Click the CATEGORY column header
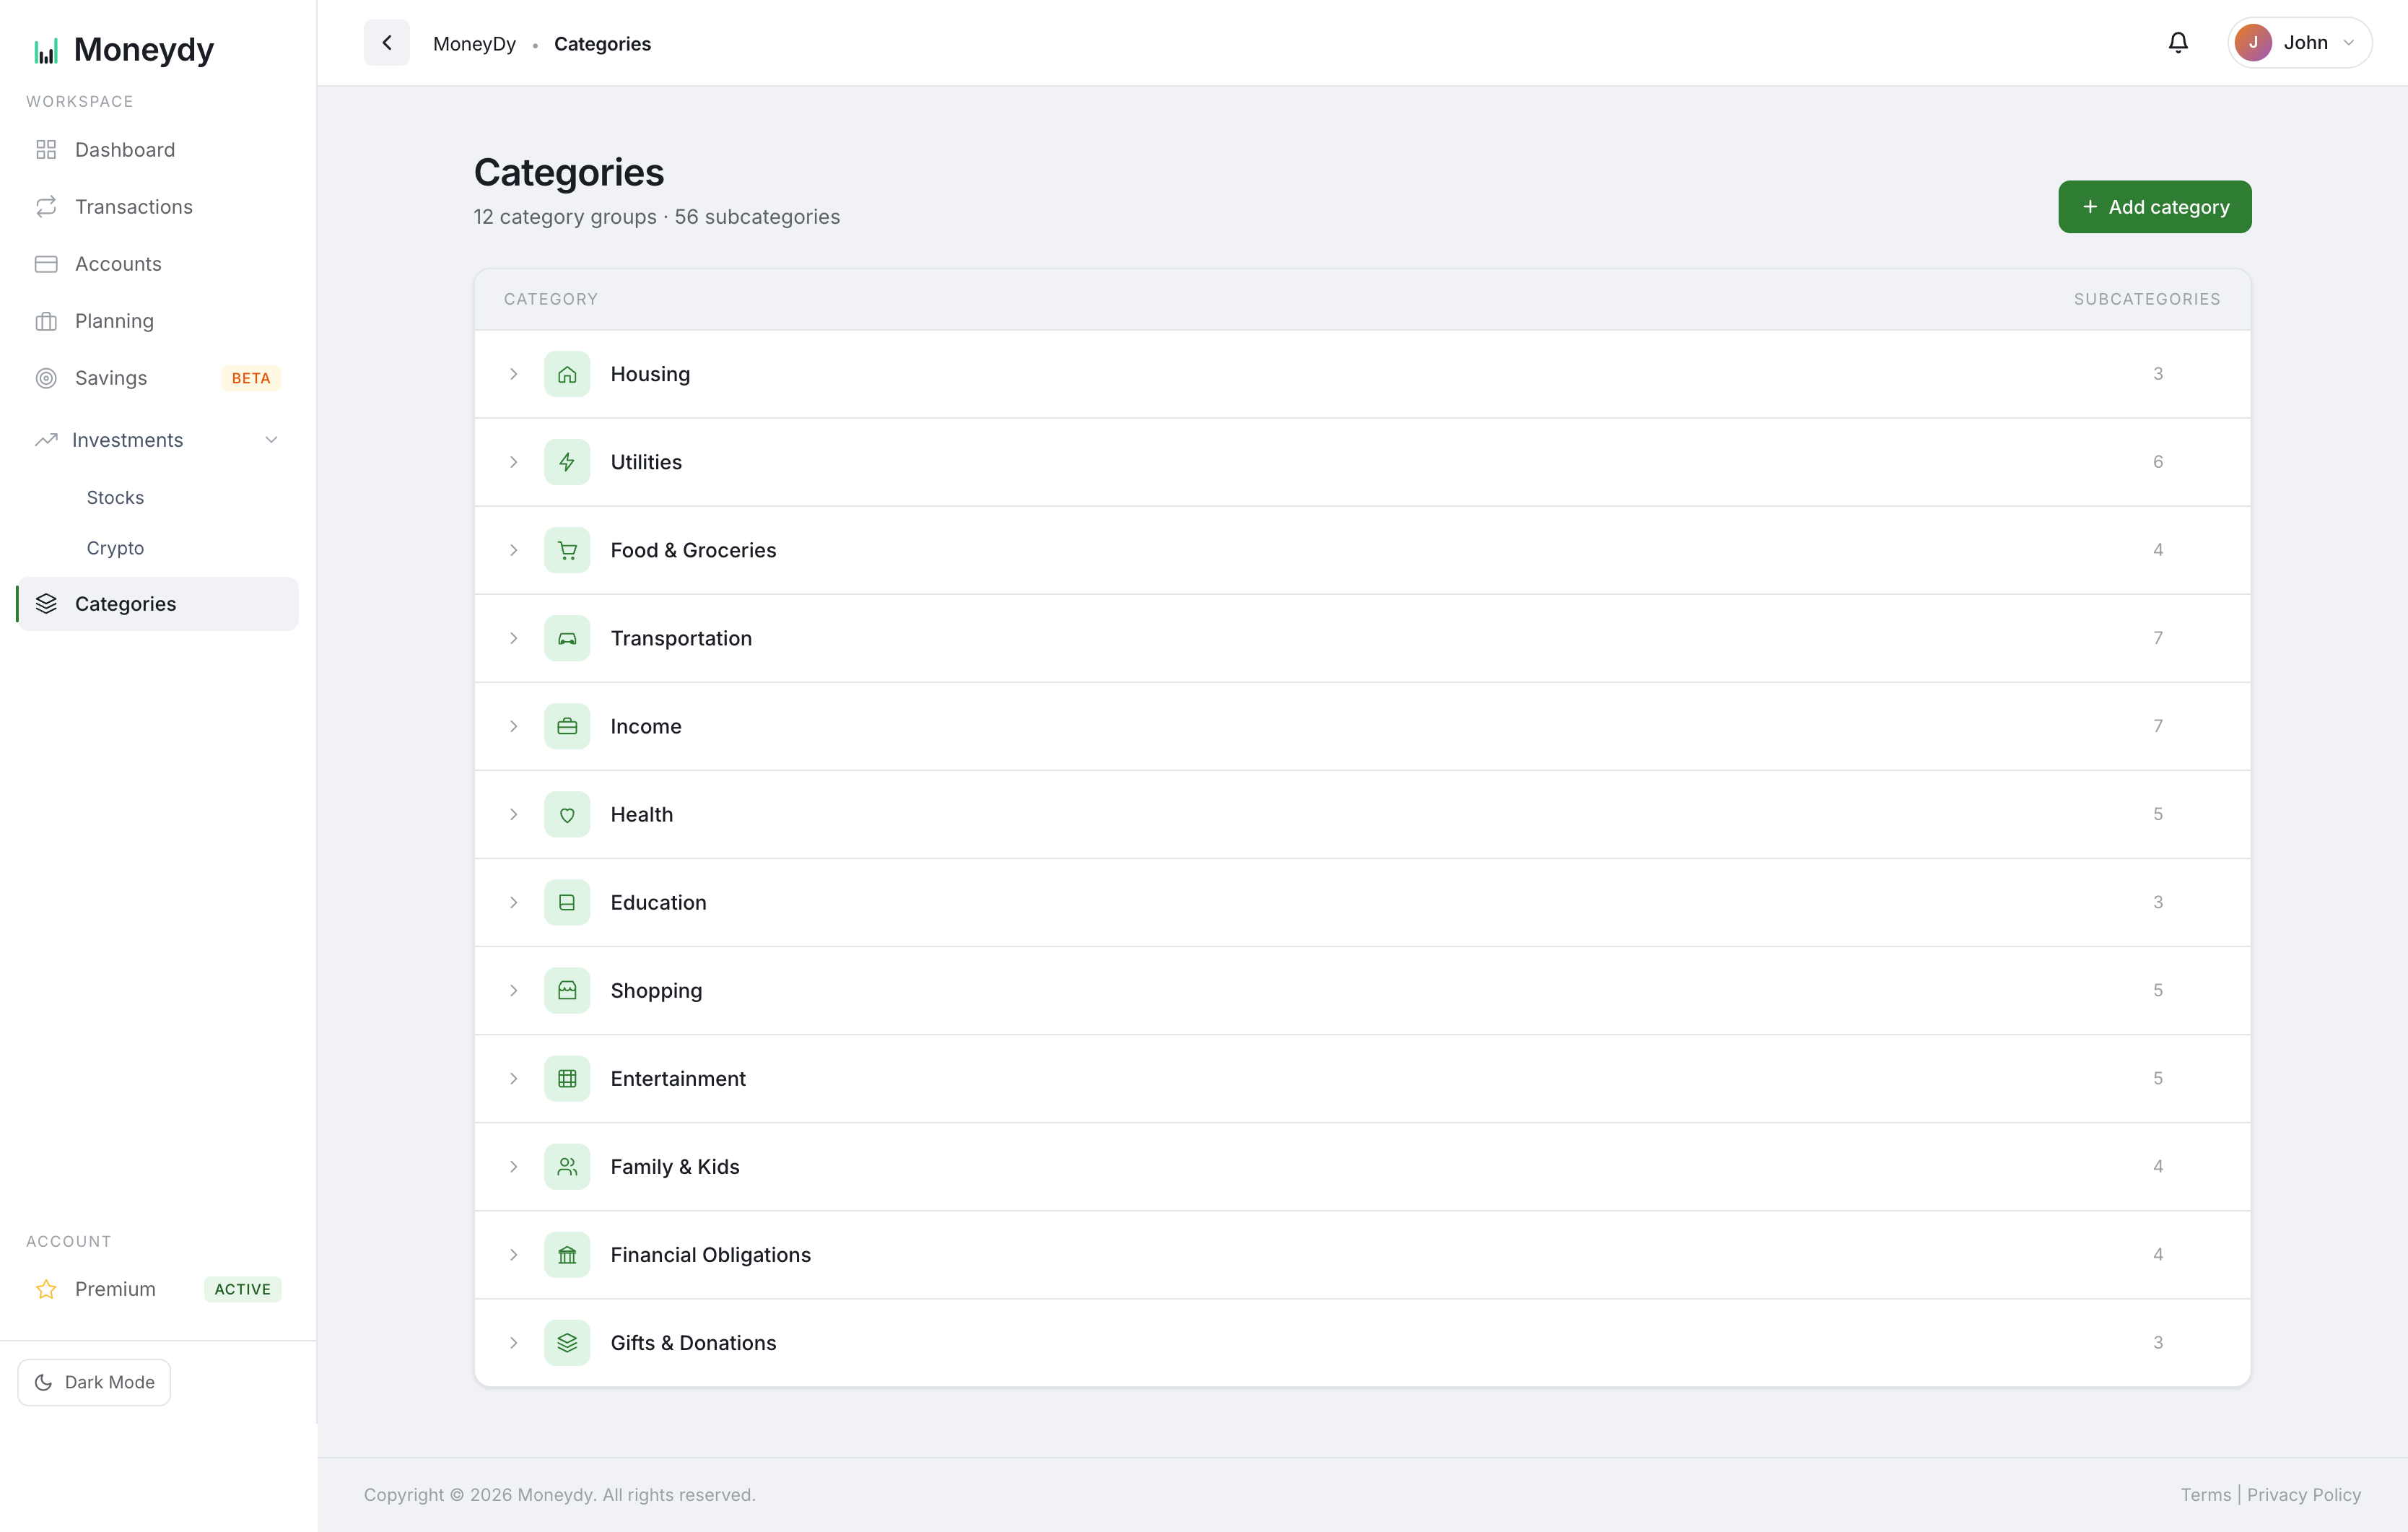 [x=550, y=299]
